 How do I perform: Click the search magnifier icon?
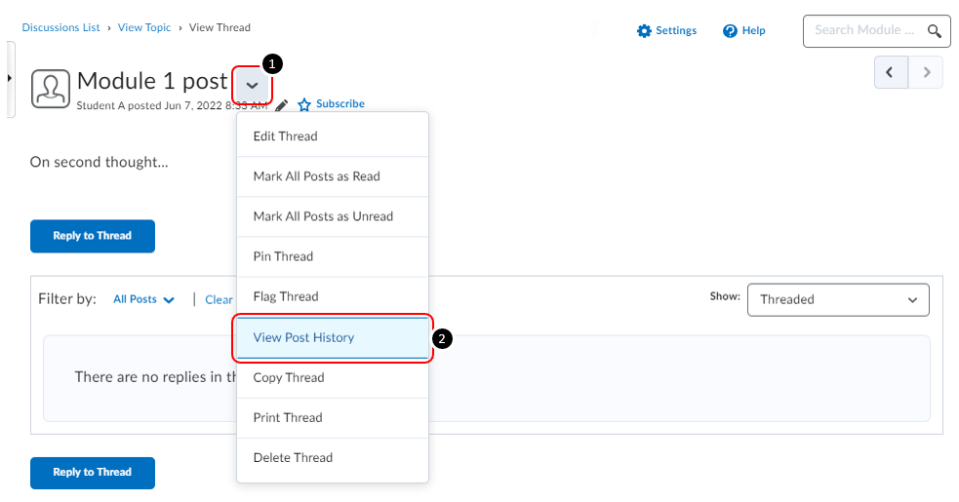click(935, 30)
